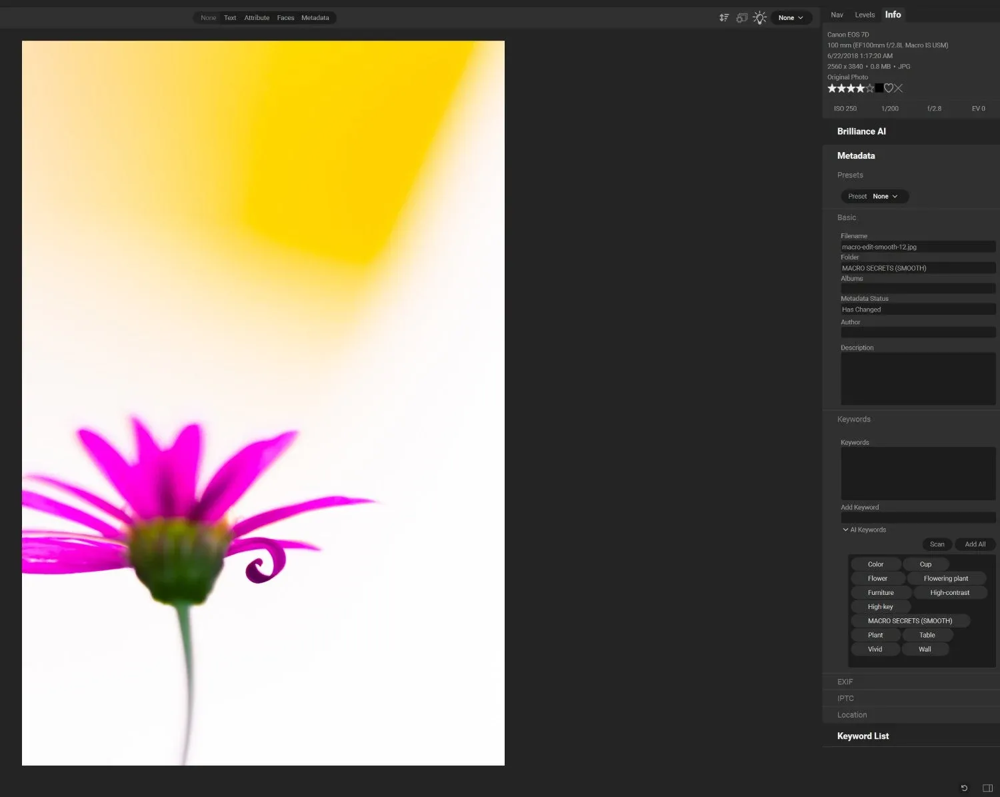Mark the photo rejected with the X toggle
This screenshot has height=797, width=1000.
coord(899,88)
